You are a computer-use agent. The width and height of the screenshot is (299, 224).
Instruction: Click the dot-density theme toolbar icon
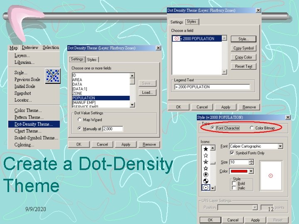click(x=53, y=76)
